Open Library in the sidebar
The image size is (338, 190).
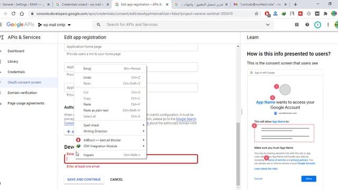click(13, 61)
